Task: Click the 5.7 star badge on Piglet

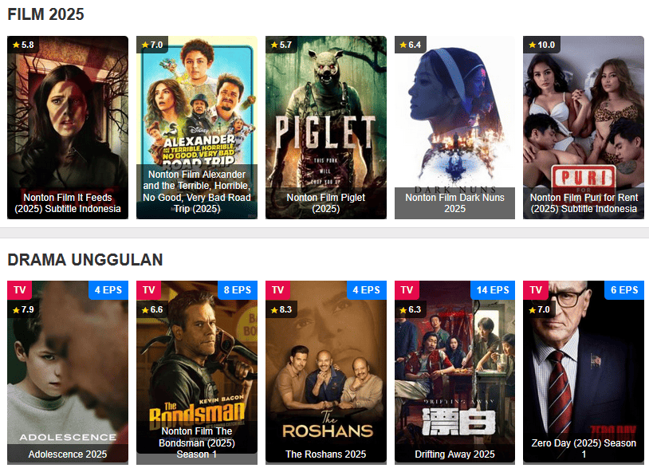Action: [281, 45]
